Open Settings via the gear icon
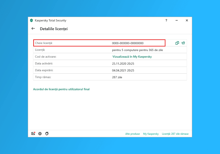Viewport: 220px width, 154px height. 40,134
